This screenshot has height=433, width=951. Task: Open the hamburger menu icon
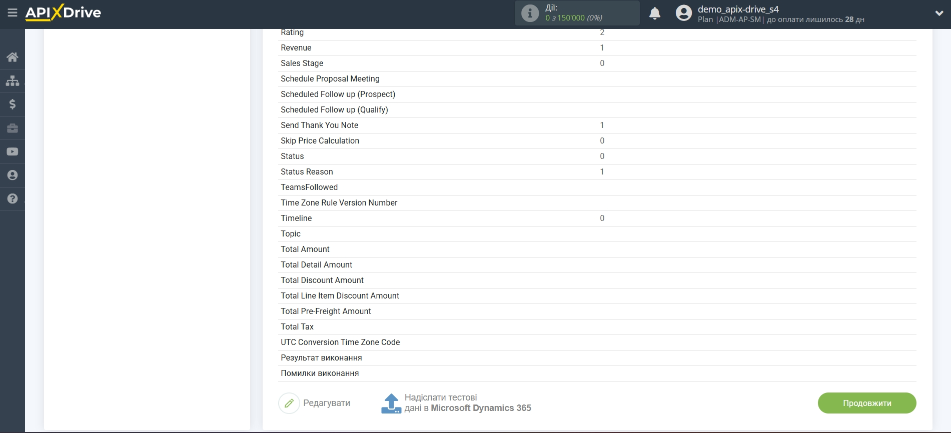(13, 12)
